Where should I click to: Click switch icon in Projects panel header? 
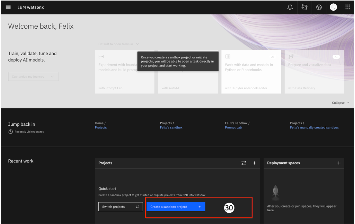(x=244, y=163)
